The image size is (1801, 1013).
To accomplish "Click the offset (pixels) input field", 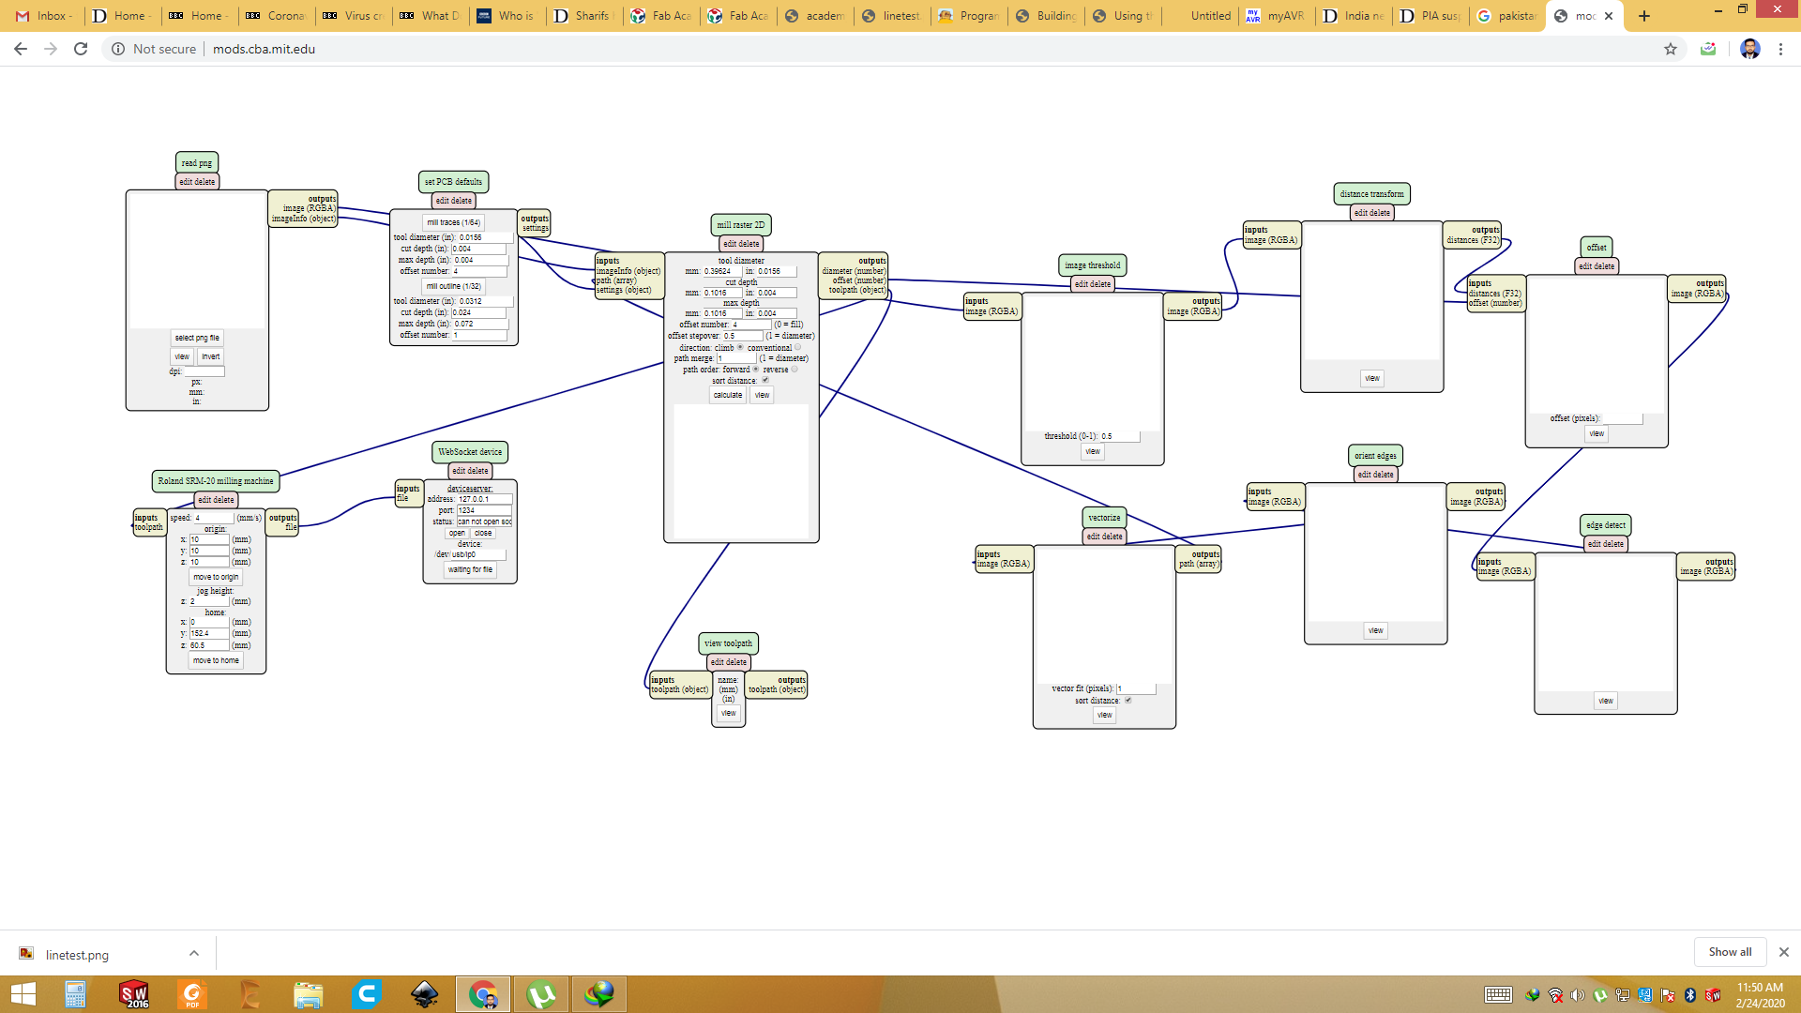I will (1622, 418).
